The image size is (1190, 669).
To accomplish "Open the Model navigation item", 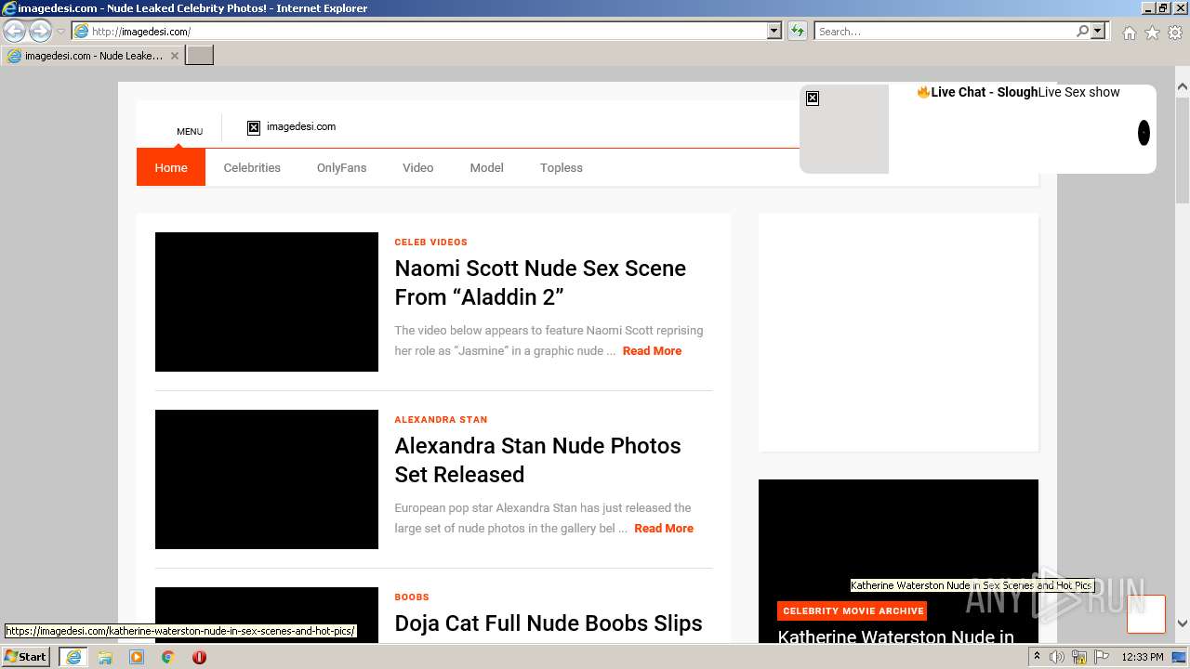I will click(x=486, y=167).
